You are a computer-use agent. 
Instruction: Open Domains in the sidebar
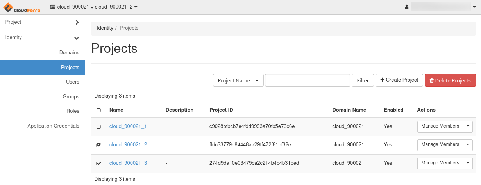point(69,53)
